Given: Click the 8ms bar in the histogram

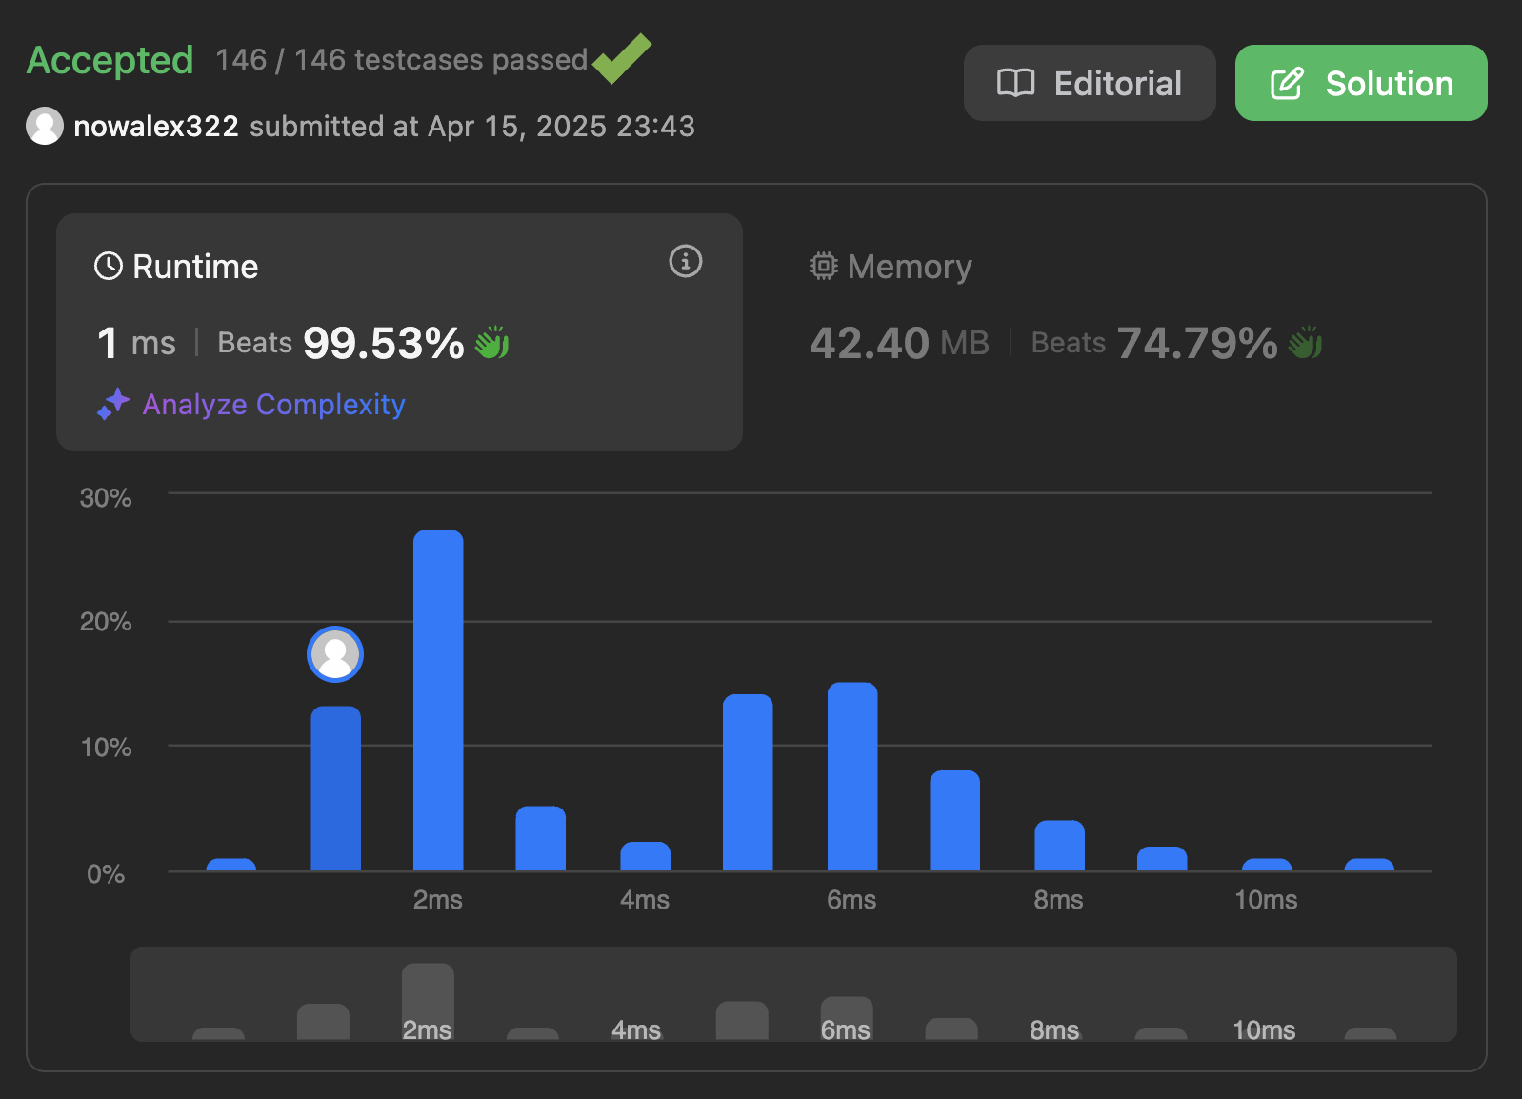Looking at the screenshot, I should click(x=1059, y=846).
